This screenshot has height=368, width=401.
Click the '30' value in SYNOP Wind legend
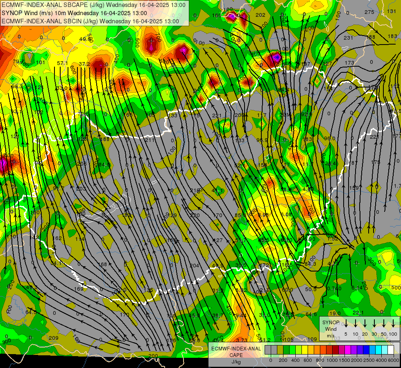coord(374,334)
